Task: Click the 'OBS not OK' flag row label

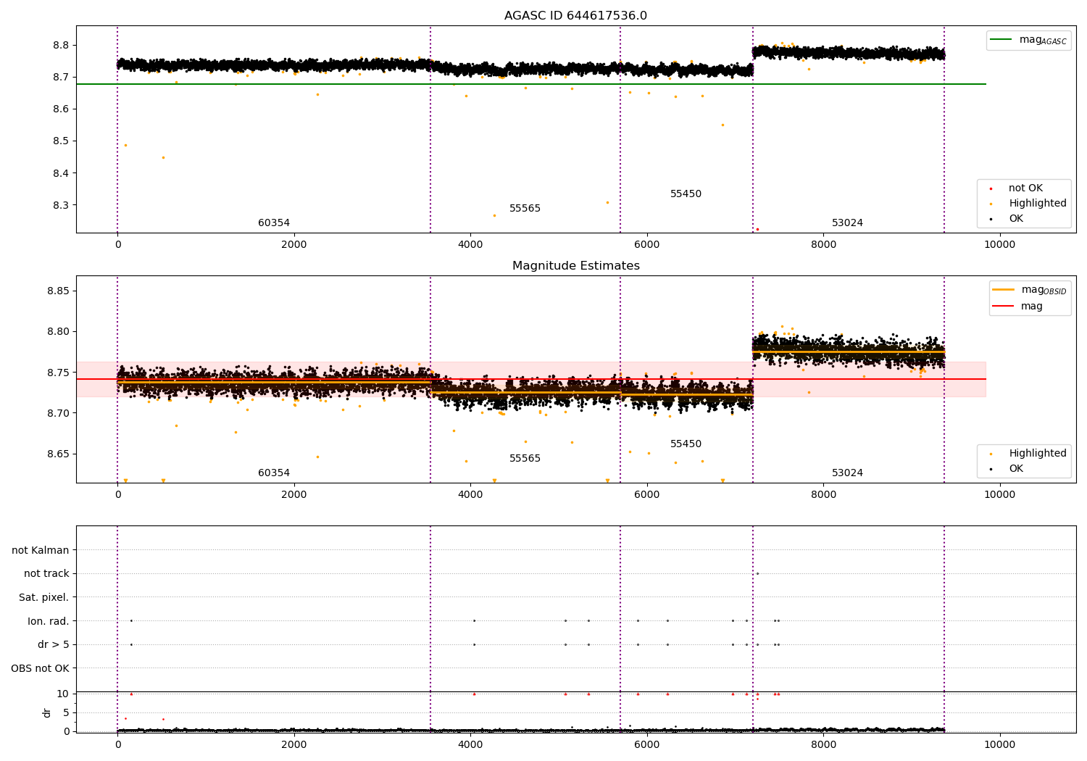Action: 40,668
